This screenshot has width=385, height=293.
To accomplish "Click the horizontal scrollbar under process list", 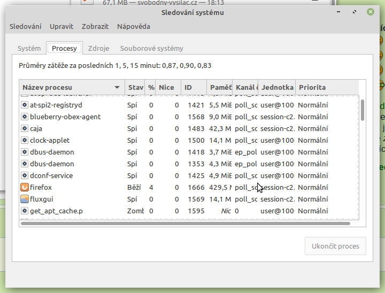I will (x=160, y=223).
